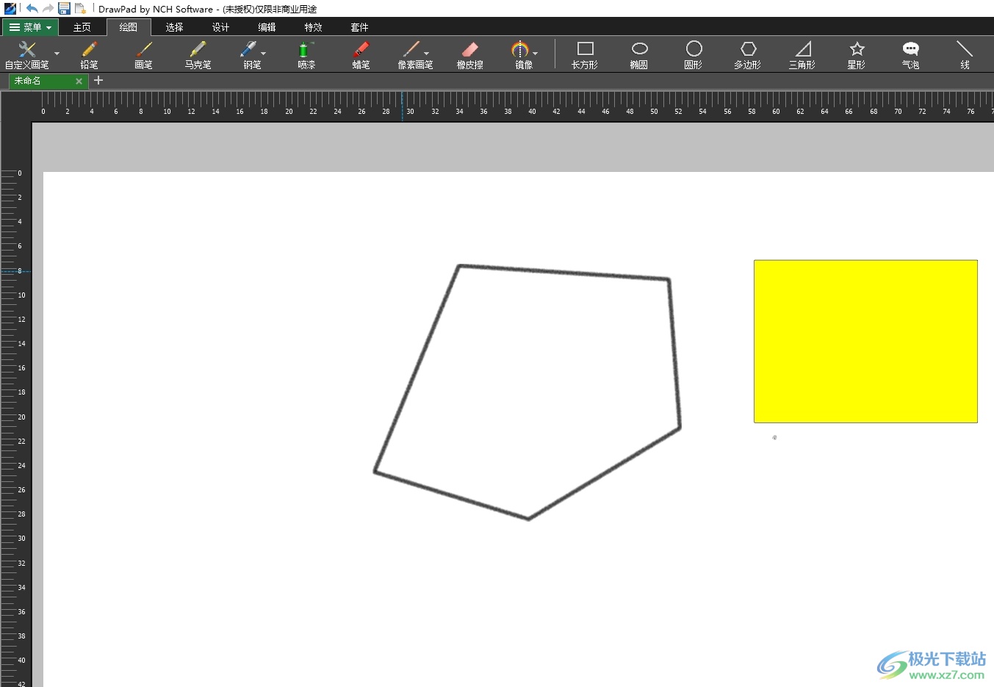Switch to the 特效 effects tab
This screenshot has width=994, height=687.
313,27
